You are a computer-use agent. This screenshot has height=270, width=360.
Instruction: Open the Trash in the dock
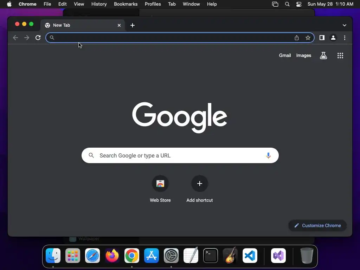coord(307,256)
